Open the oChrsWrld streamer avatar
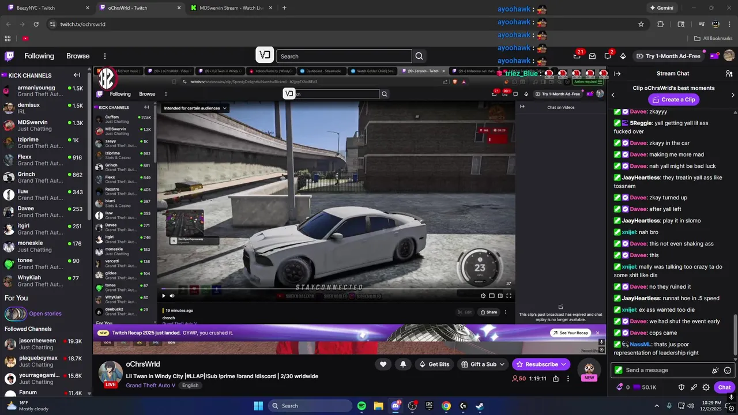Image resolution: width=738 pixels, height=415 pixels. pyautogui.click(x=110, y=372)
